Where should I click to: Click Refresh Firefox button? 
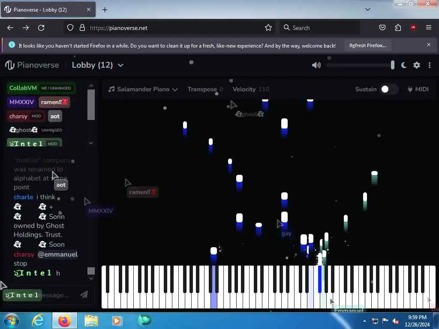point(367,45)
